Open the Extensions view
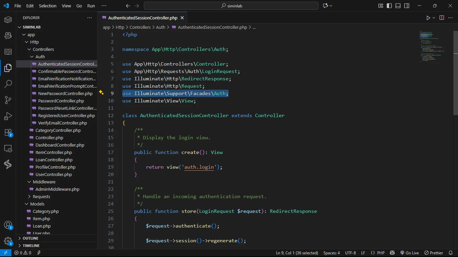The width and height of the screenshot is (458, 257). coord(8,133)
